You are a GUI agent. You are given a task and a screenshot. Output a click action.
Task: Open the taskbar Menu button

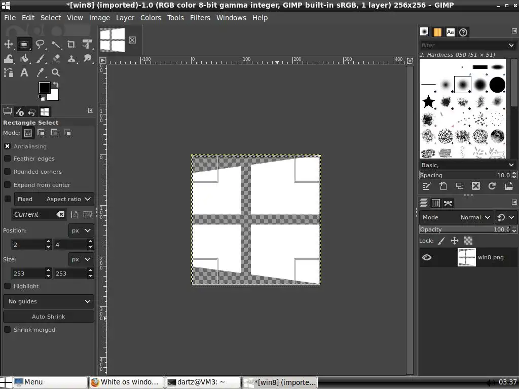coord(50,382)
